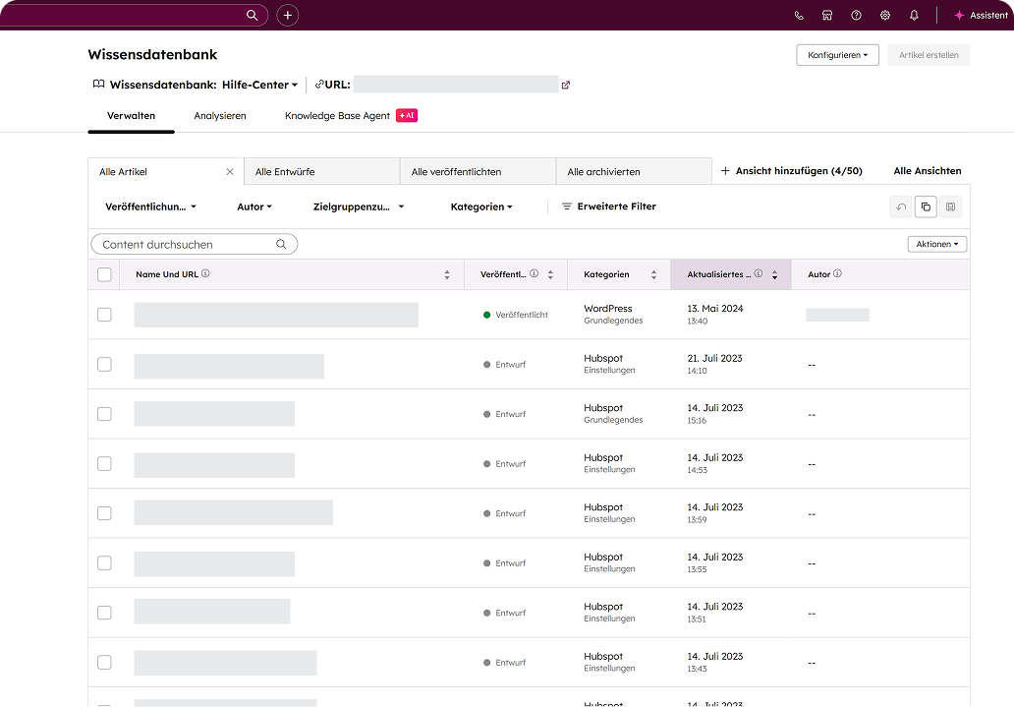Screen dimensions: 1014x707
Task: Expand the Aktionen dropdown menu
Action: click(x=936, y=244)
